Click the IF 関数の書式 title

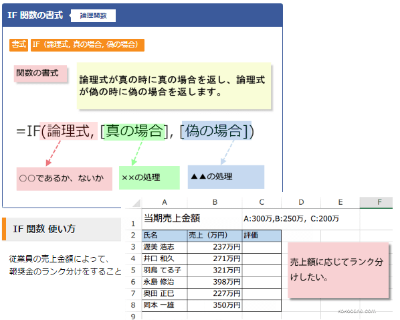pyautogui.click(x=35, y=15)
